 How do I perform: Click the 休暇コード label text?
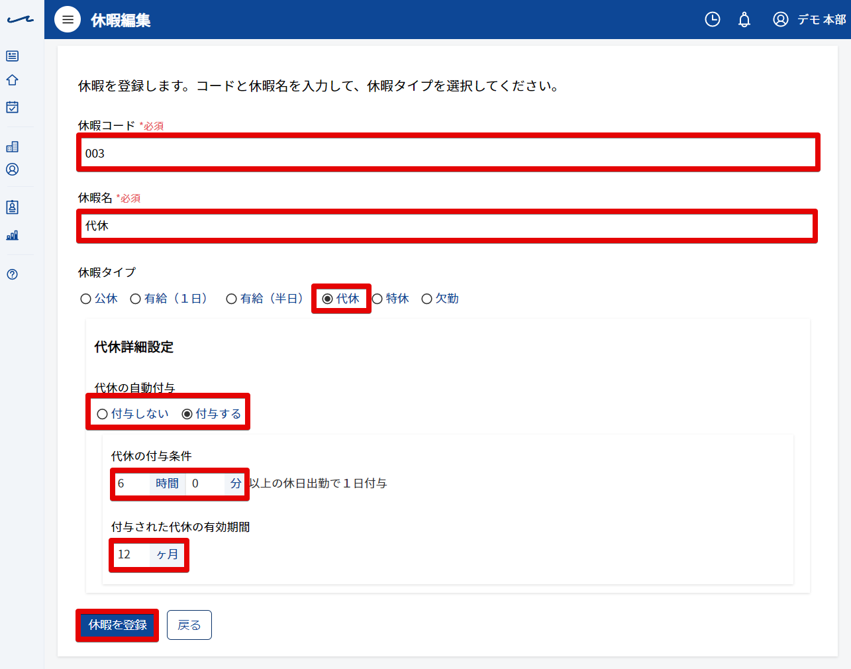click(x=107, y=125)
